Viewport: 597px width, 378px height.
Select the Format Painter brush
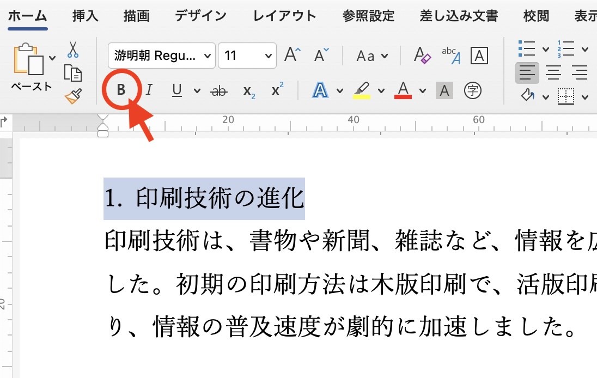(73, 96)
